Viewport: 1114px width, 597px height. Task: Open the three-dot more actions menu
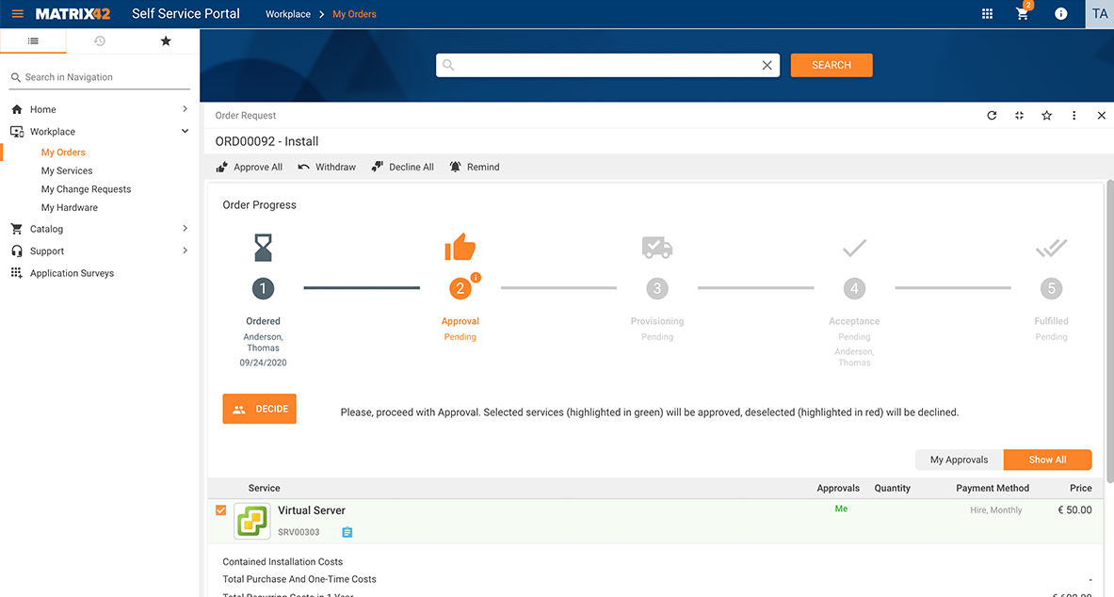pos(1074,115)
